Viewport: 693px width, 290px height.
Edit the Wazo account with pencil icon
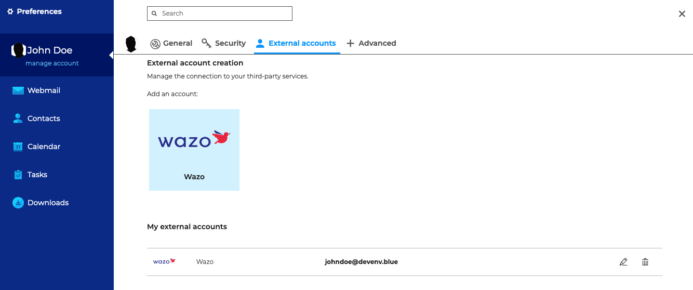pos(623,262)
